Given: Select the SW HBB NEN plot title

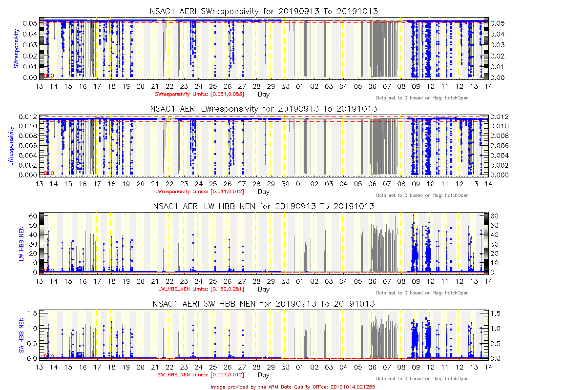Looking at the screenshot, I should [x=263, y=303].
